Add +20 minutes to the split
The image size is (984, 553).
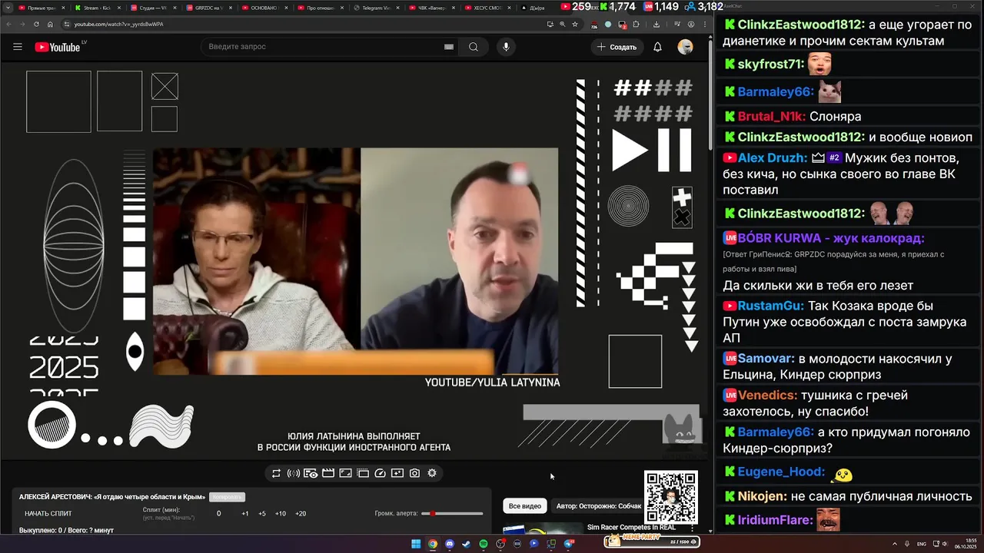pos(301,513)
